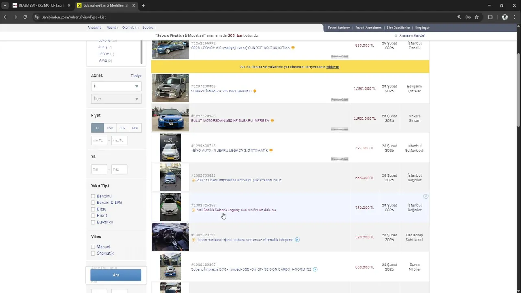Open listing Acil Satılık Subaru Legacy 4x4
The width and height of the screenshot is (521, 293).
click(x=236, y=210)
